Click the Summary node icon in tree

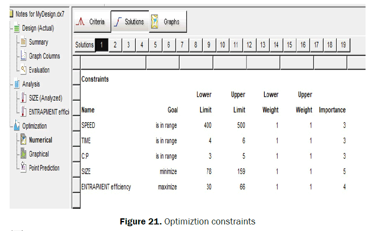coord(24,42)
